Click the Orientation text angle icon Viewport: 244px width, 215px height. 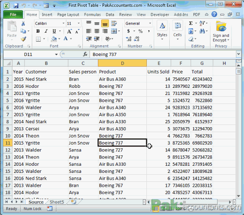[x=108, y=39]
